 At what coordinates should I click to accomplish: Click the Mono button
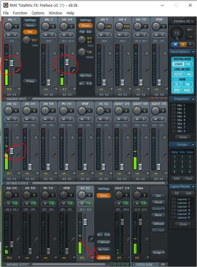point(158,215)
